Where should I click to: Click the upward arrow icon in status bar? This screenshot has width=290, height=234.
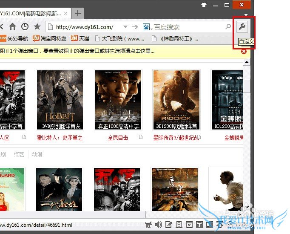click(220, 225)
